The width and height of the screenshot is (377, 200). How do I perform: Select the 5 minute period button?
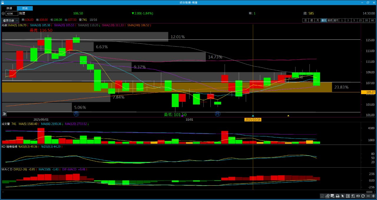pos(354,20)
